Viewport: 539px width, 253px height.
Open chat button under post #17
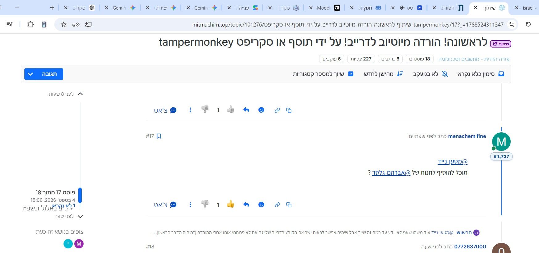(165, 205)
